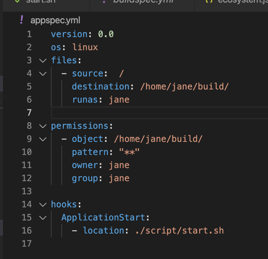Viewport: 268px width, 259px height.
Task: Click the linux value on line 2
Action: pyautogui.click(x=85, y=47)
